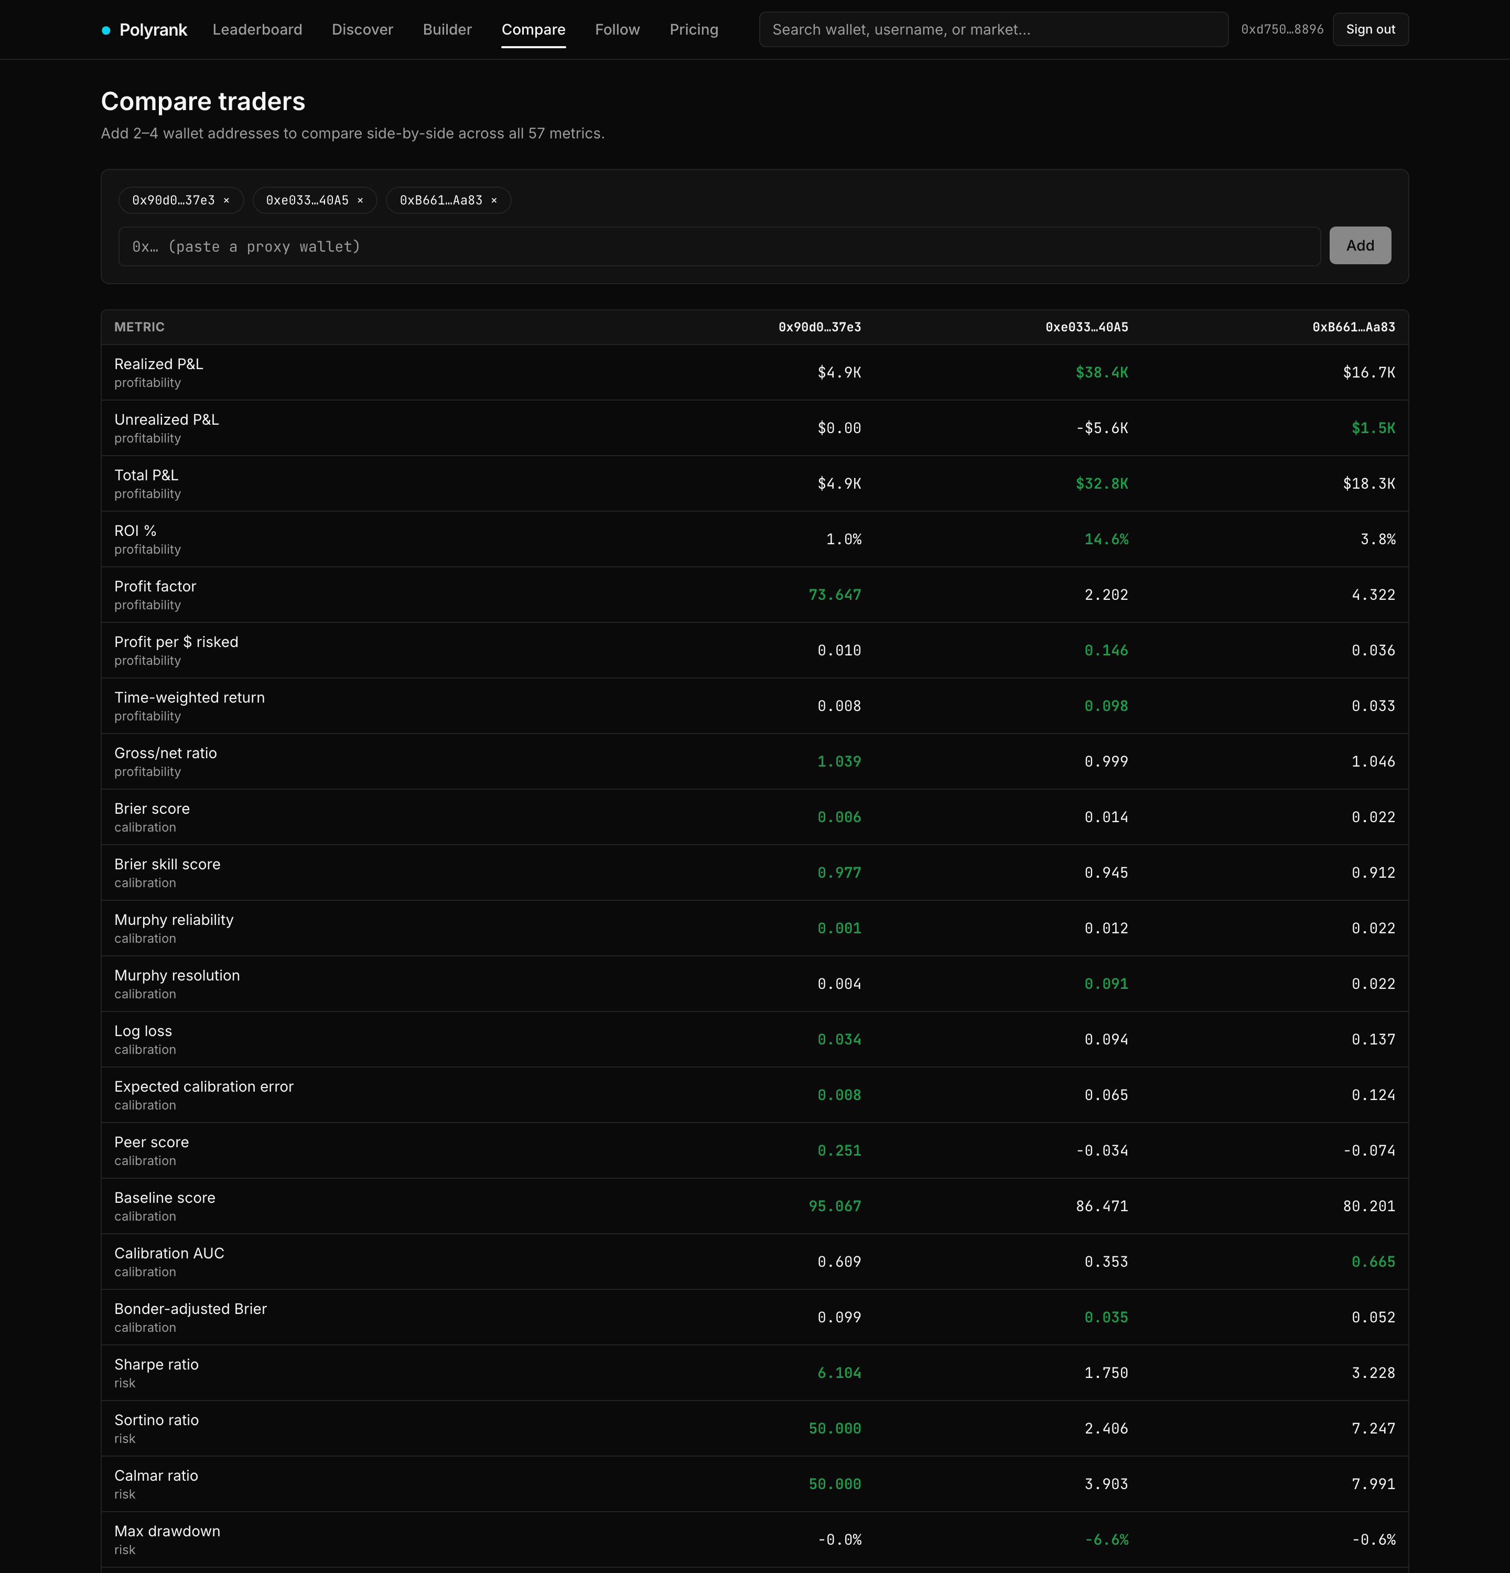
Task: Remove wallet chip 0xB661…Aa83
Action: pyautogui.click(x=494, y=201)
